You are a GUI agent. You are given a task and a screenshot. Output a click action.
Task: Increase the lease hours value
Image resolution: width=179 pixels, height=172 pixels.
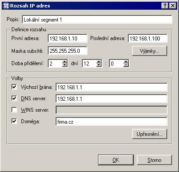point(99,62)
